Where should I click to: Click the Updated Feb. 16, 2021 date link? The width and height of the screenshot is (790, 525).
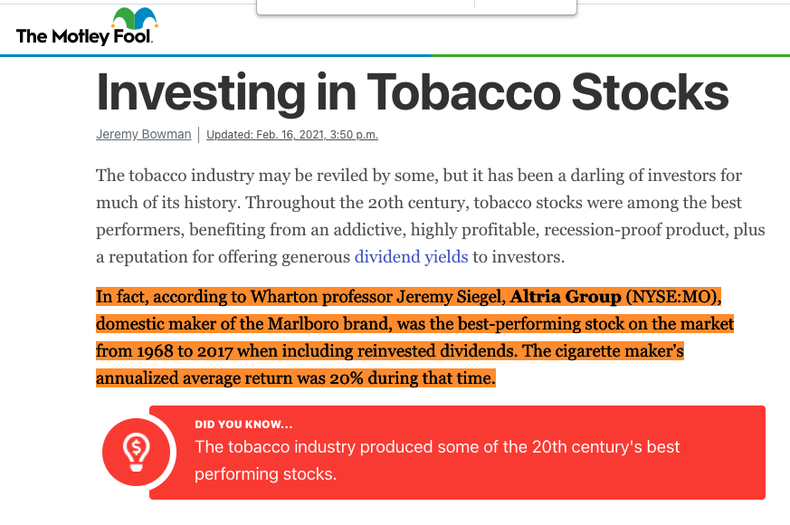[292, 135]
